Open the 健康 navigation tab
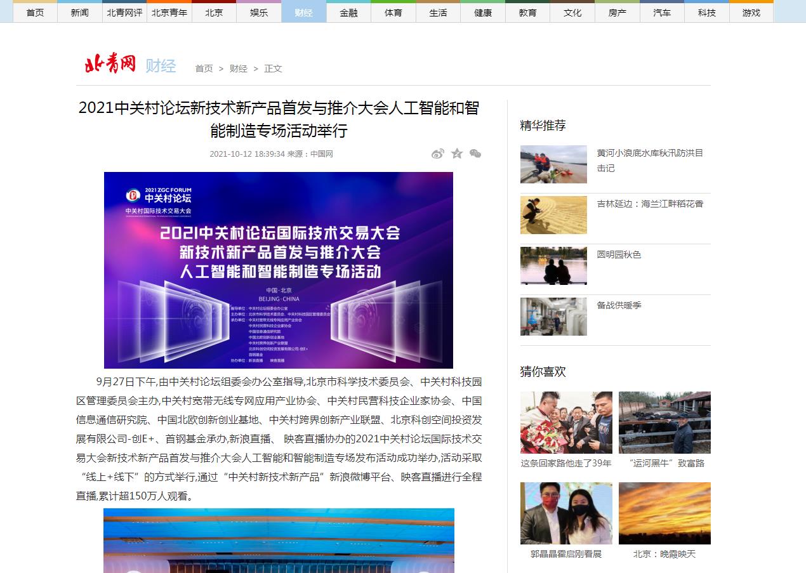The image size is (806, 573). (x=483, y=13)
